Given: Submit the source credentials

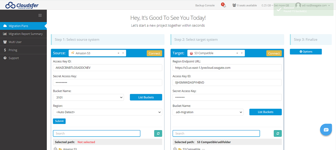Looking at the screenshot, I should [x=59, y=121].
